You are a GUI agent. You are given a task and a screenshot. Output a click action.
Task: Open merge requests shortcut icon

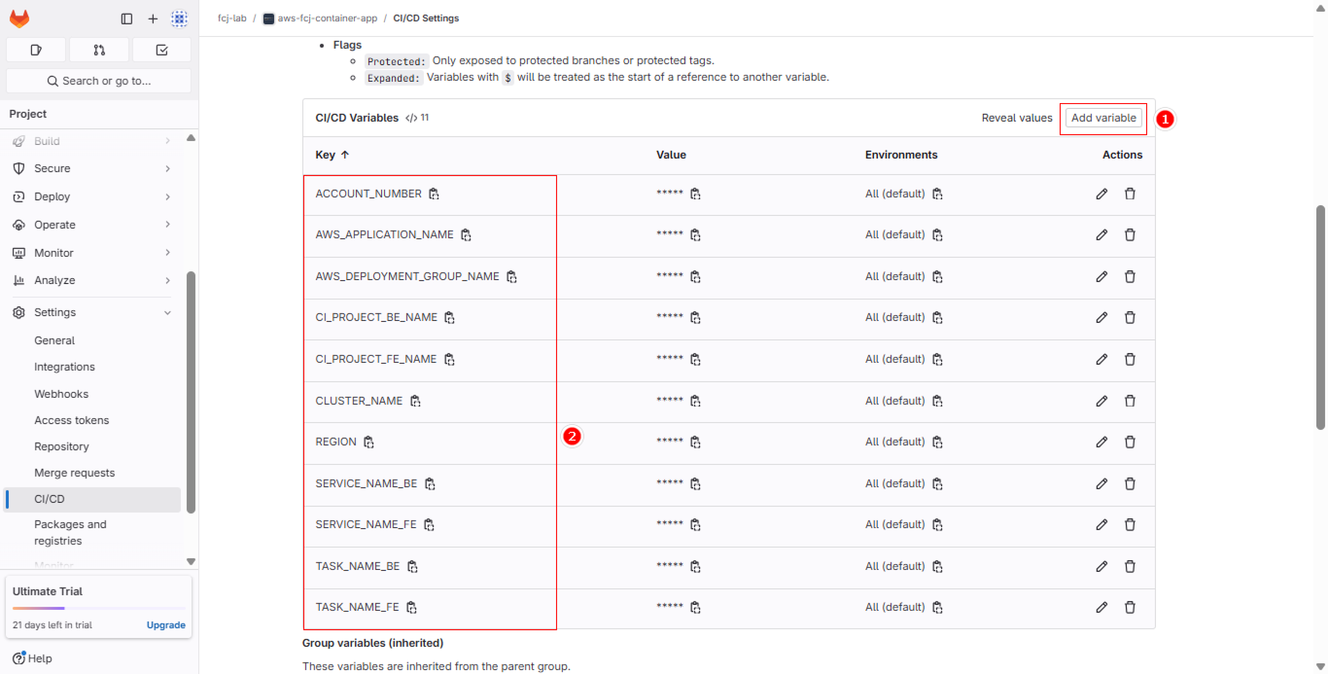(x=99, y=50)
